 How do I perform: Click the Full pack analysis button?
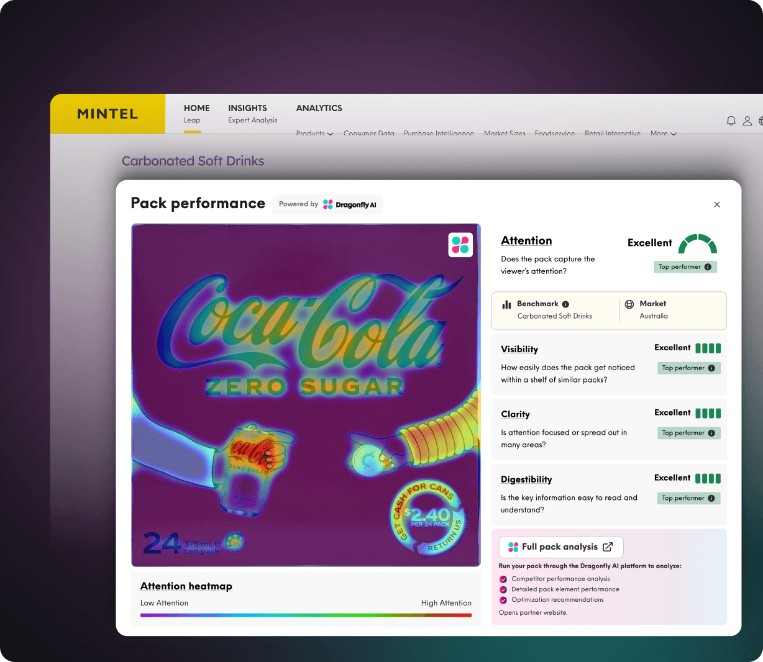pyautogui.click(x=561, y=547)
